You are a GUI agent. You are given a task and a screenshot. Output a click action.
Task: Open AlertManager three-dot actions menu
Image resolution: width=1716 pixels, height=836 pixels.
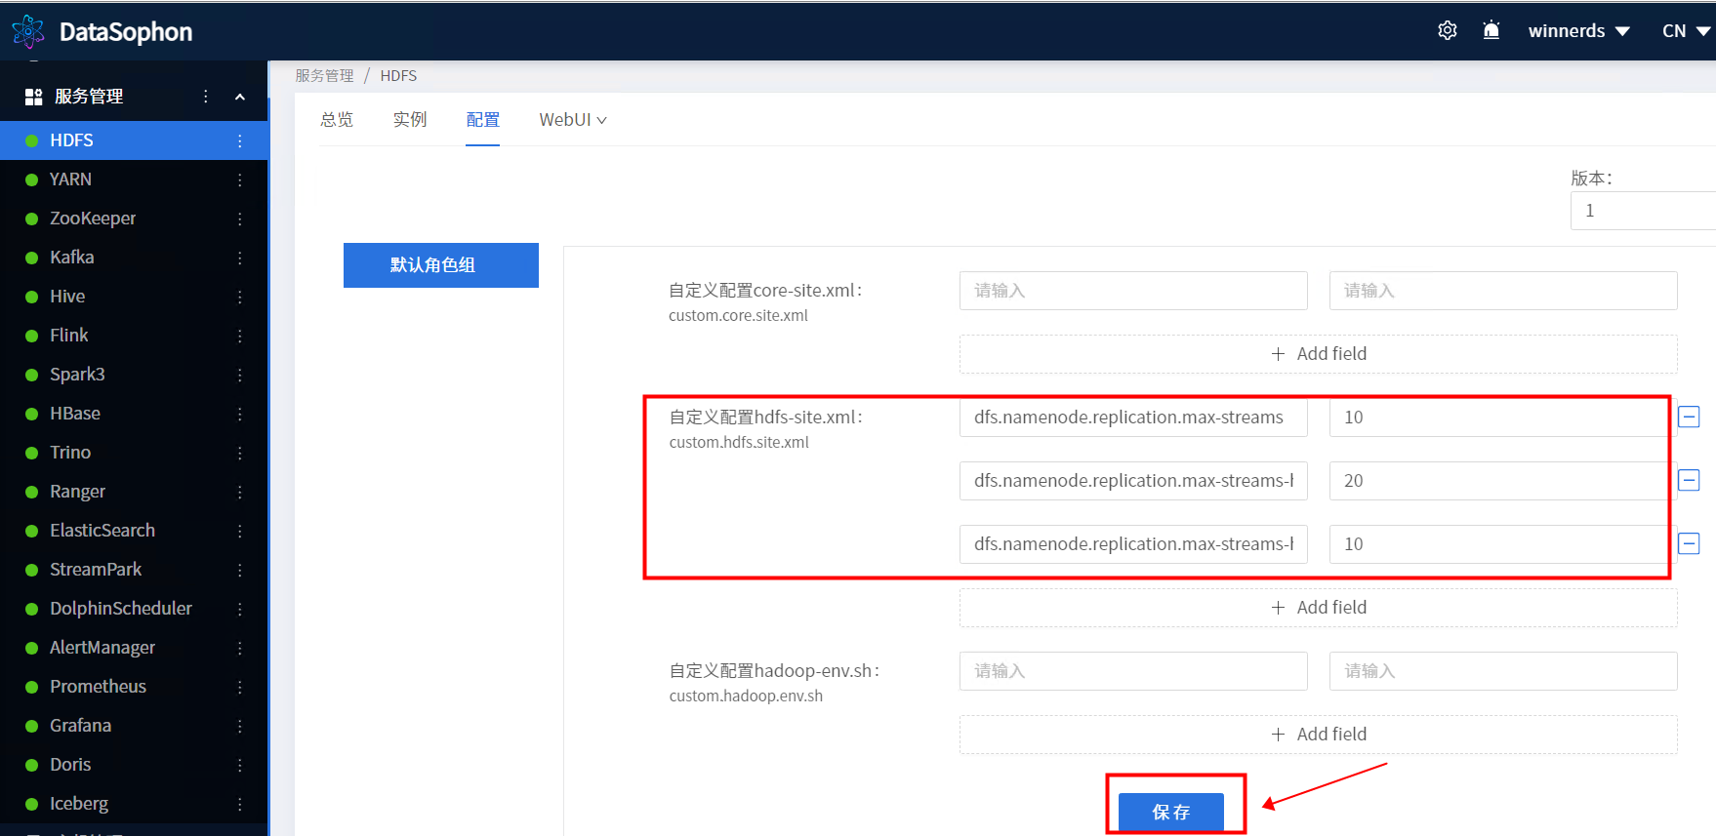coord(239,648)
